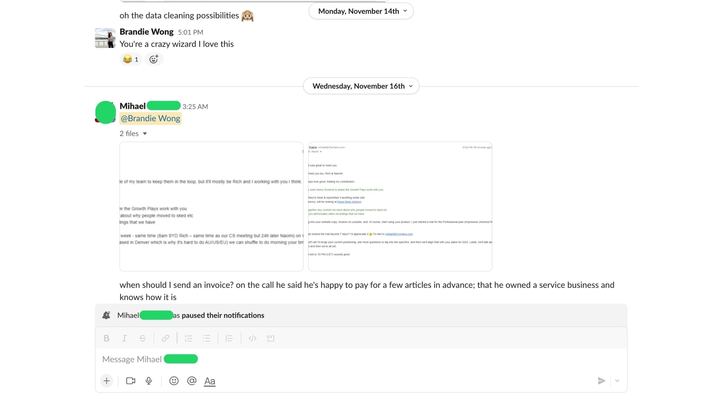The height and width of the screenshot is (406, 723).
Task: Add a reaction to Brandie's message
Action: click(154, 59)
